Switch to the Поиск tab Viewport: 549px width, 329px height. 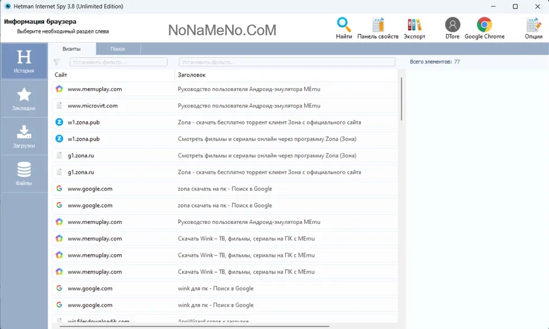(117, 49)
